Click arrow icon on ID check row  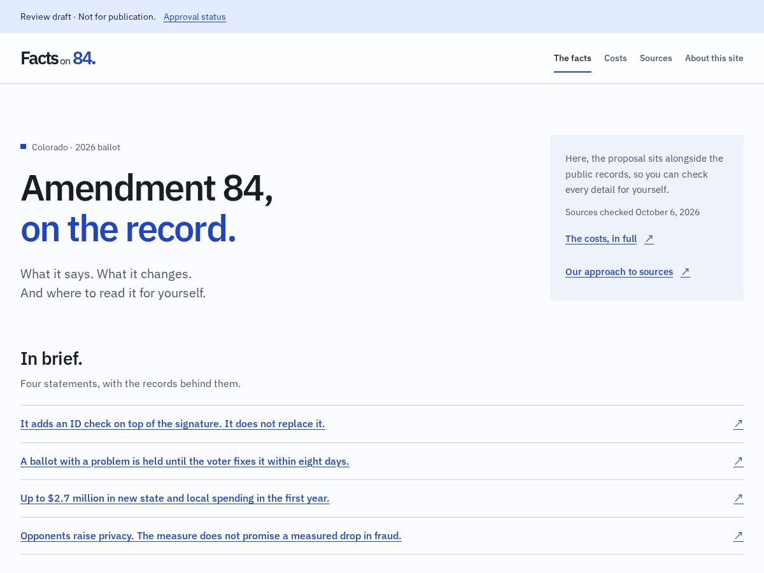point(739,424)
